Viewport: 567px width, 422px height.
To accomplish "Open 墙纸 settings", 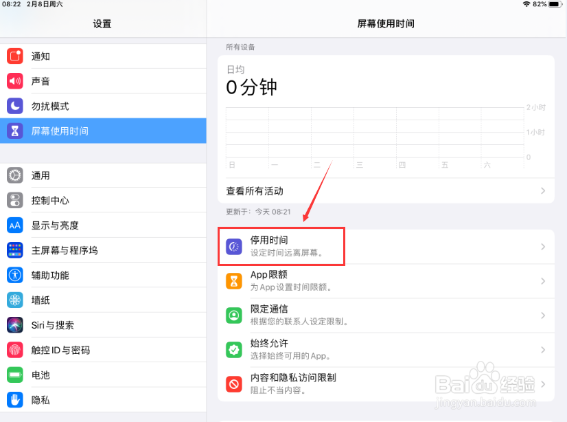I will click(x=103, y=300).
